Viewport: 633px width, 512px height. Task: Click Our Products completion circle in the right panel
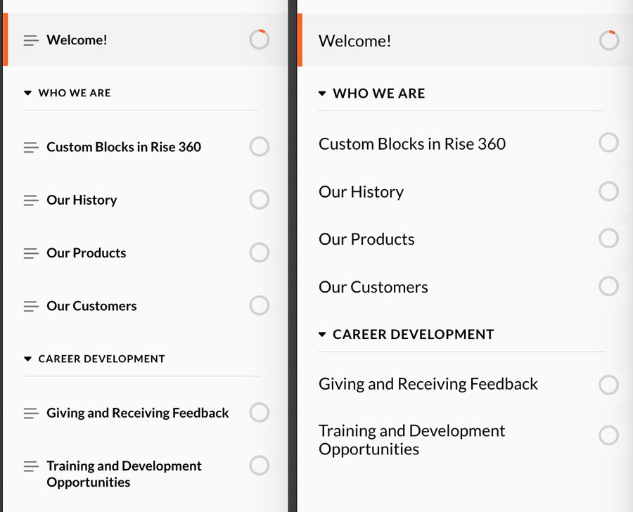click(x=608, y=238)
